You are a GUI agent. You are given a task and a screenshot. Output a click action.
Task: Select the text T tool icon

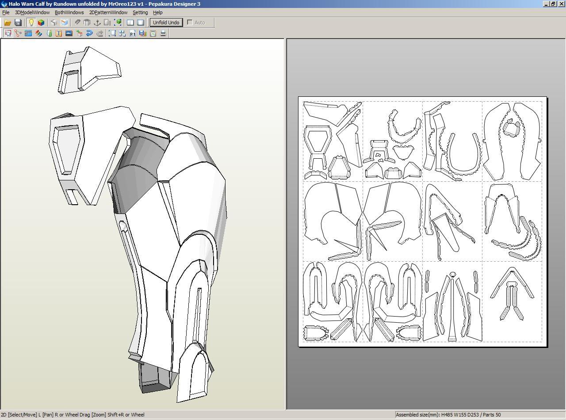coord(59,33)
